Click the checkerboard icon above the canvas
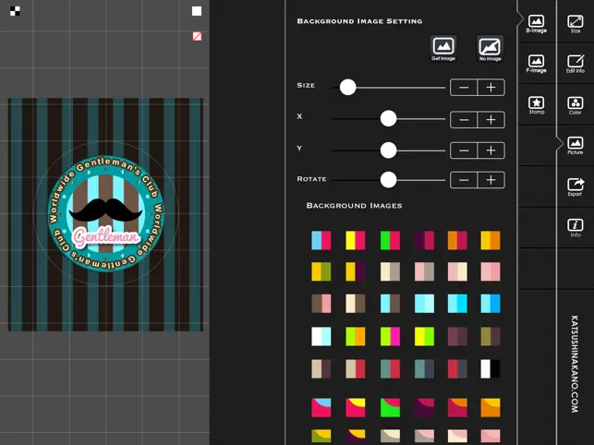 (x=15, y=11)
